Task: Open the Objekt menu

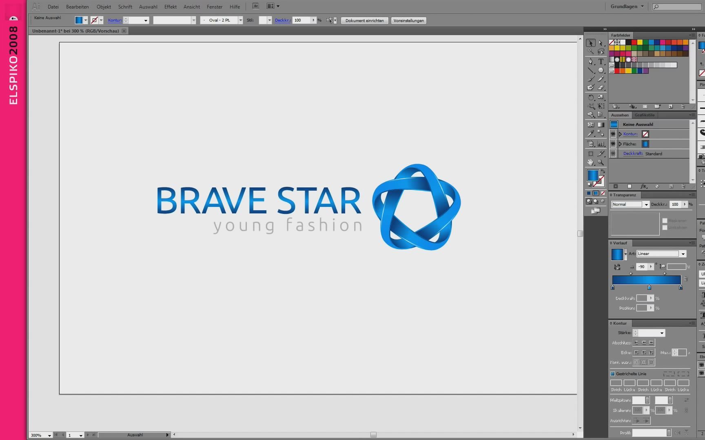Action: click(x=104, y=7)
